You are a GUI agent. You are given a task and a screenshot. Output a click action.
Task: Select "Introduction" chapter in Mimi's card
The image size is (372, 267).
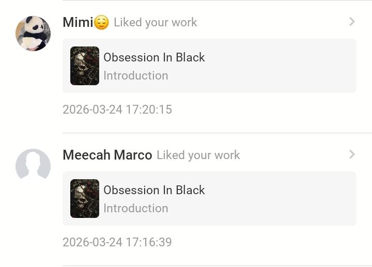[135, 75]
